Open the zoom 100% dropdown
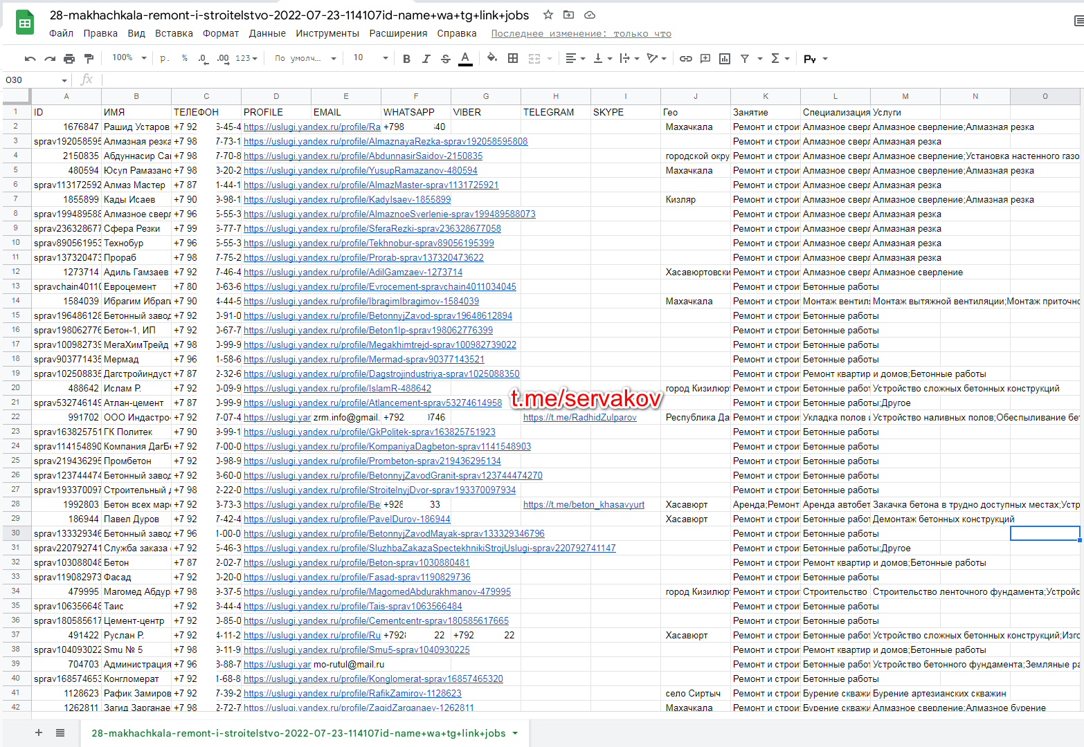Screen dimensions: 1084x747 point(129,58)
